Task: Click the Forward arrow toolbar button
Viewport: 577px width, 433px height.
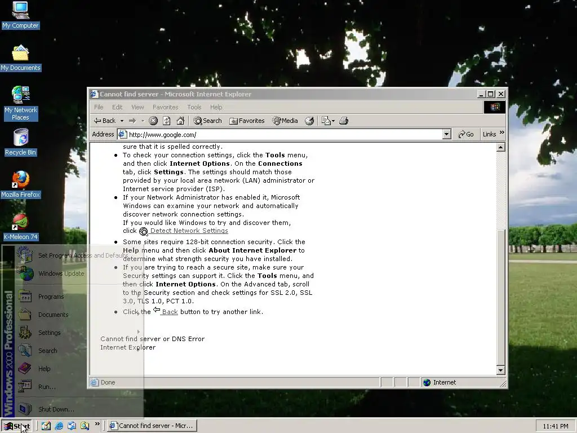Action: coord(132,121)
